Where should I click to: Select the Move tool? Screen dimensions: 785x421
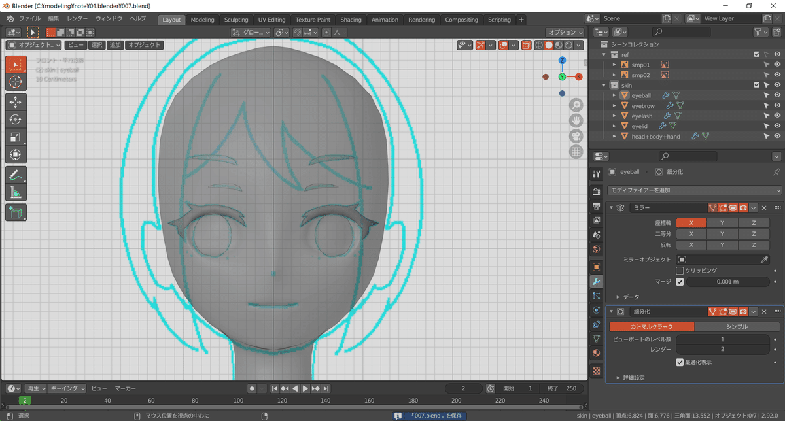[x=16, y=102]
